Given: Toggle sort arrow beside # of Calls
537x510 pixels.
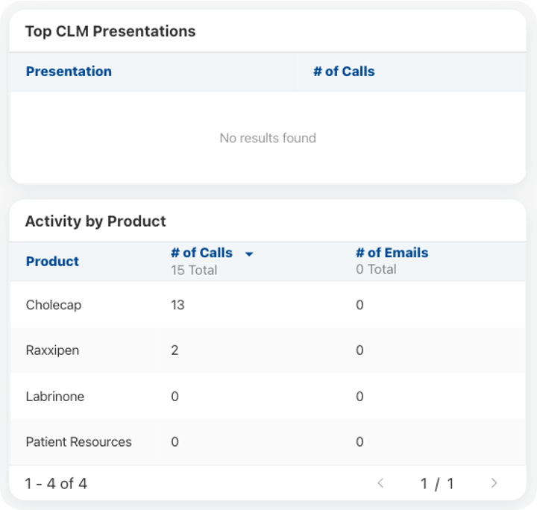Looking at the screenshot, I should (249, 254).
